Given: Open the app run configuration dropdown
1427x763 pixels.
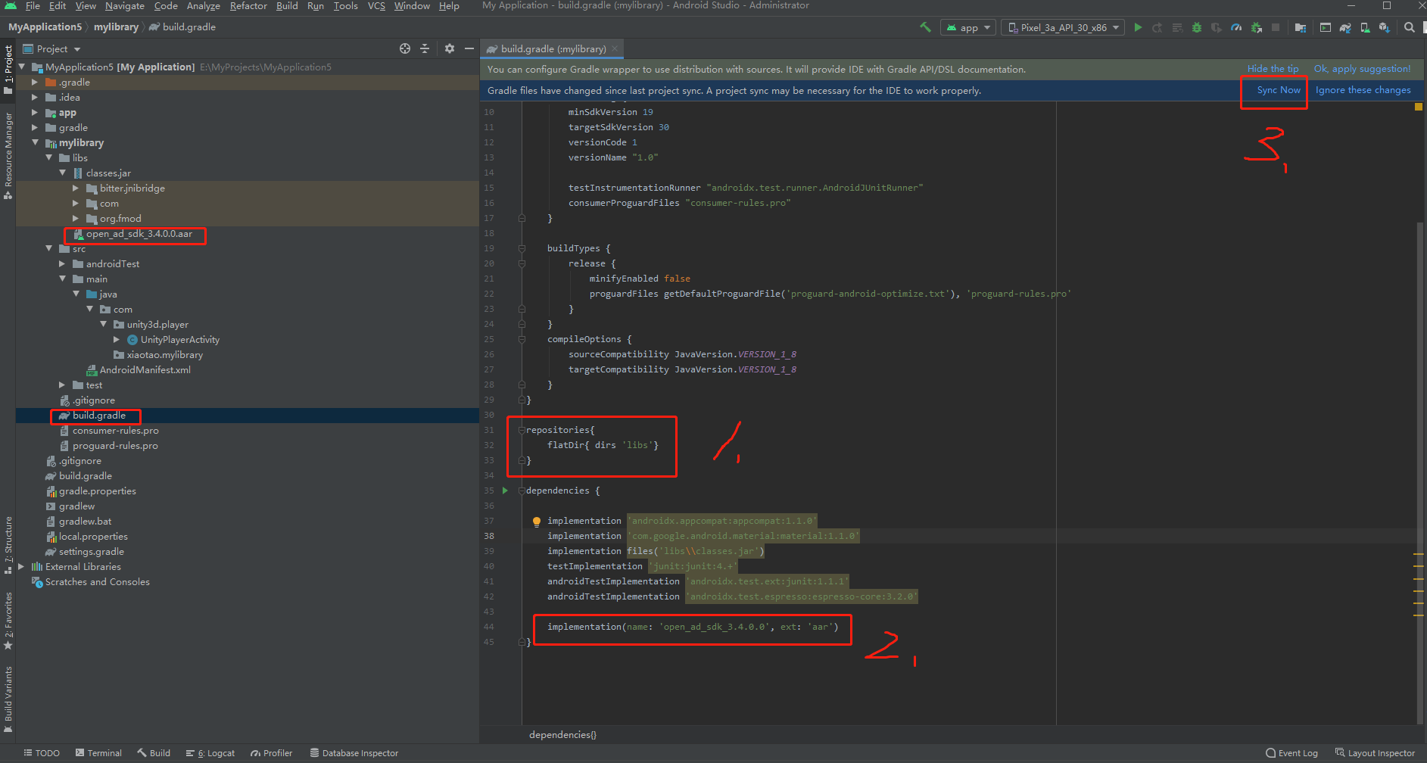Looking at the screenshot, I should pos(967,27).
